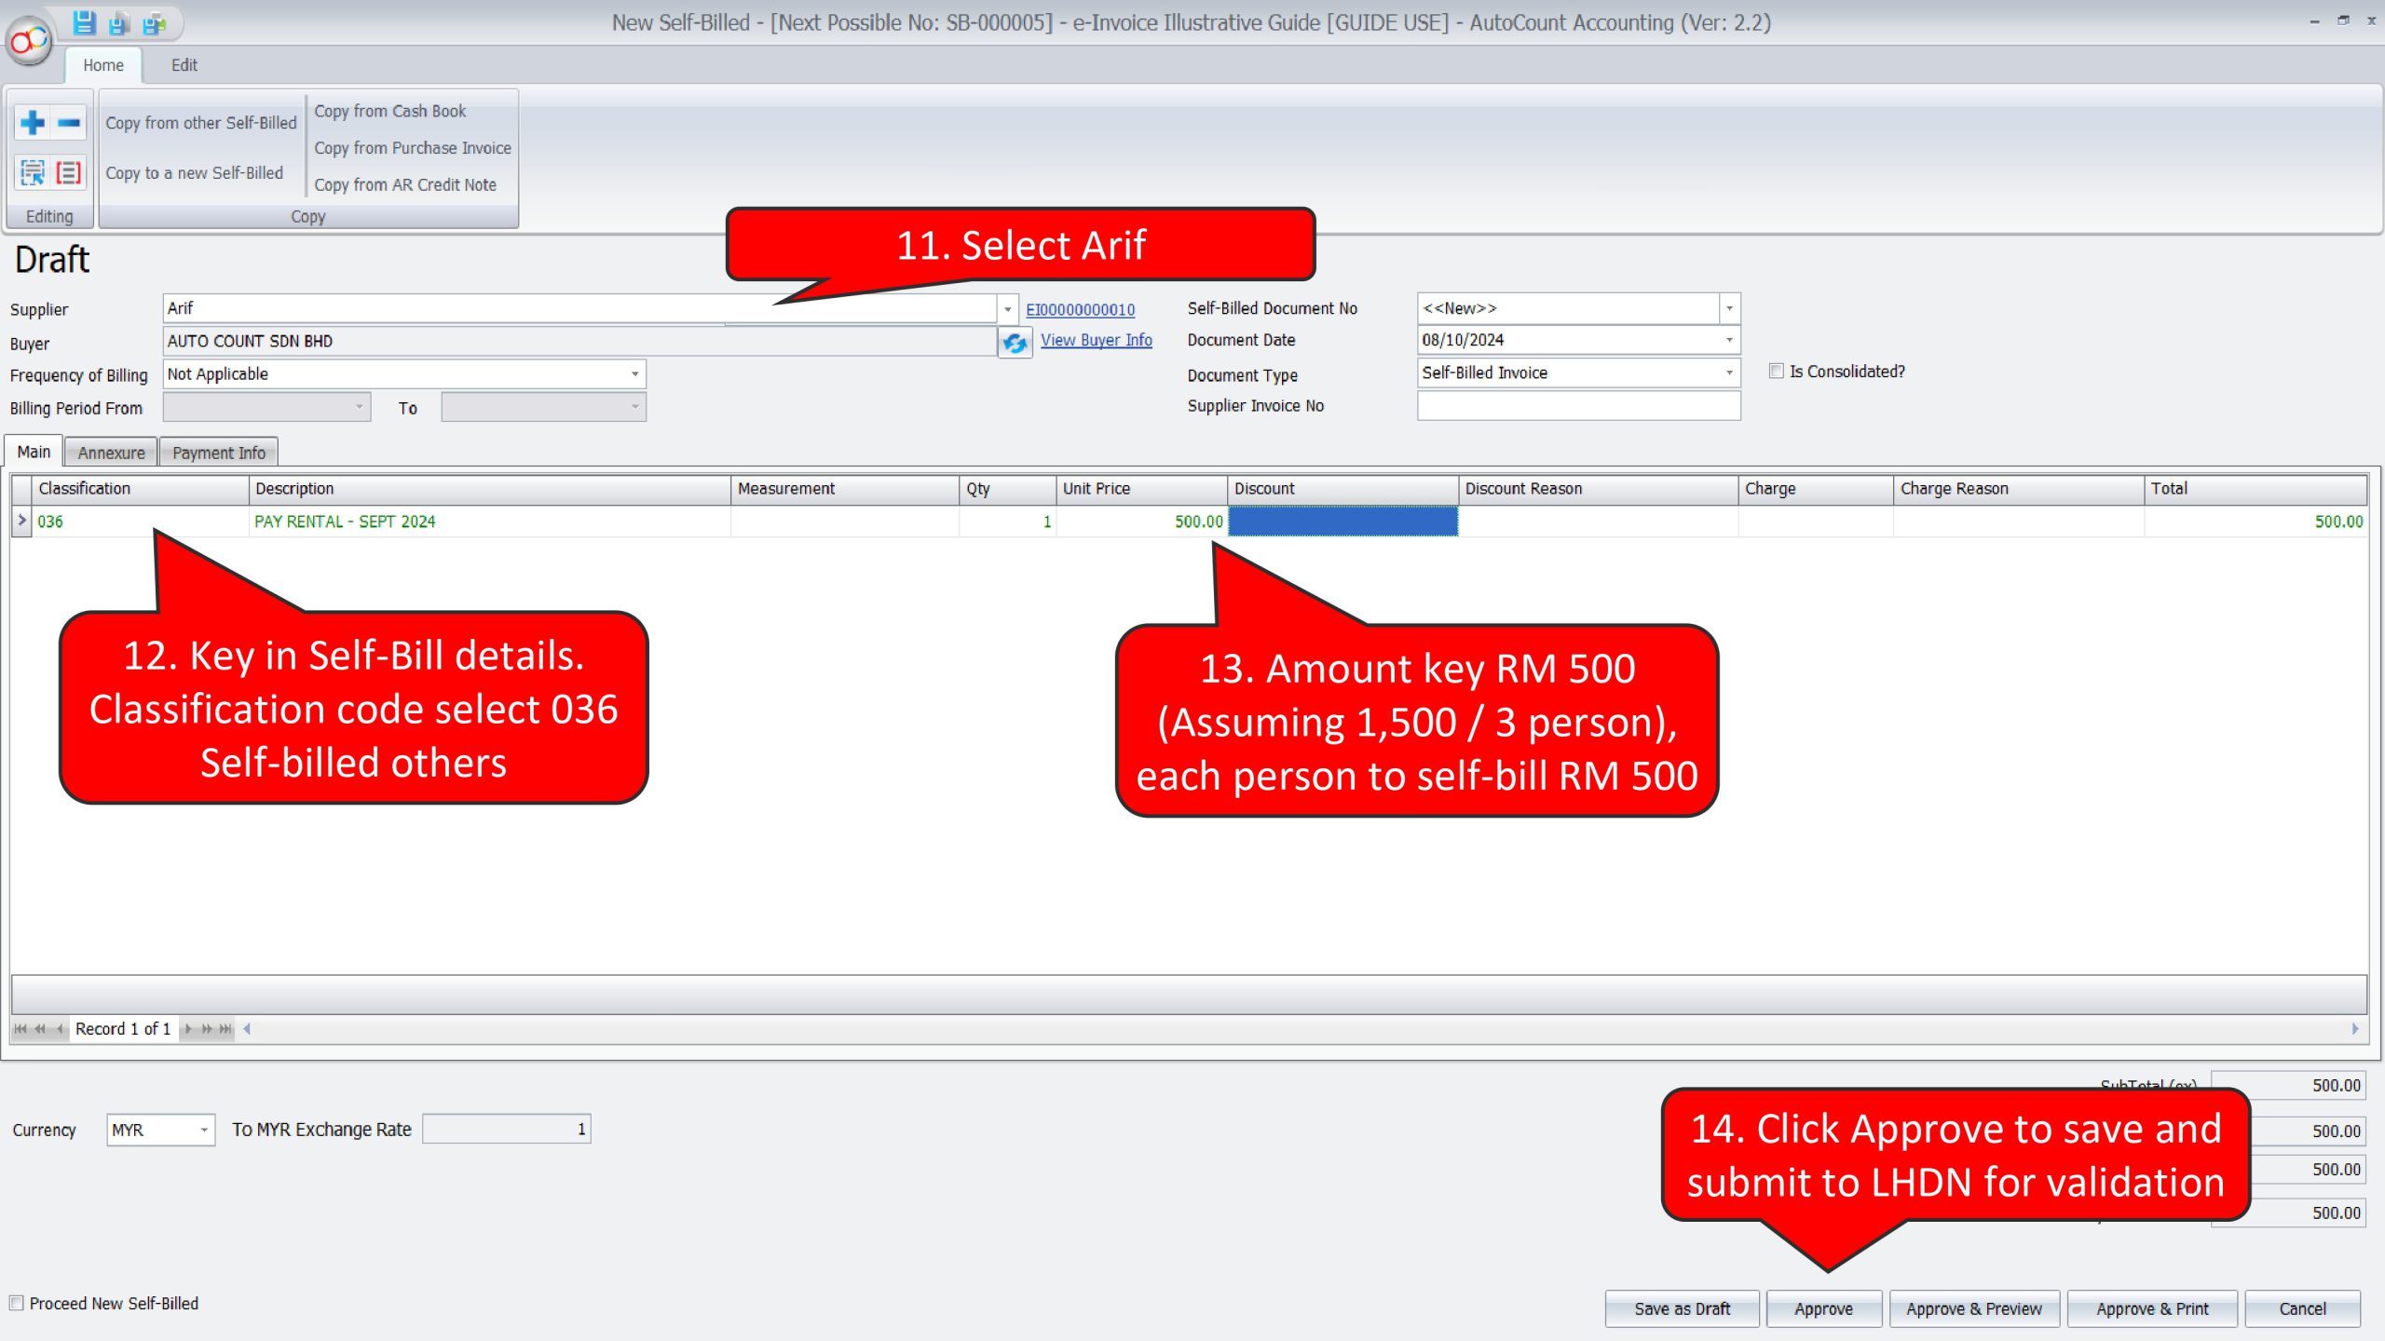Add a new detail row with plus icon
This screenshot has height=1341, width=2385.
33,122
